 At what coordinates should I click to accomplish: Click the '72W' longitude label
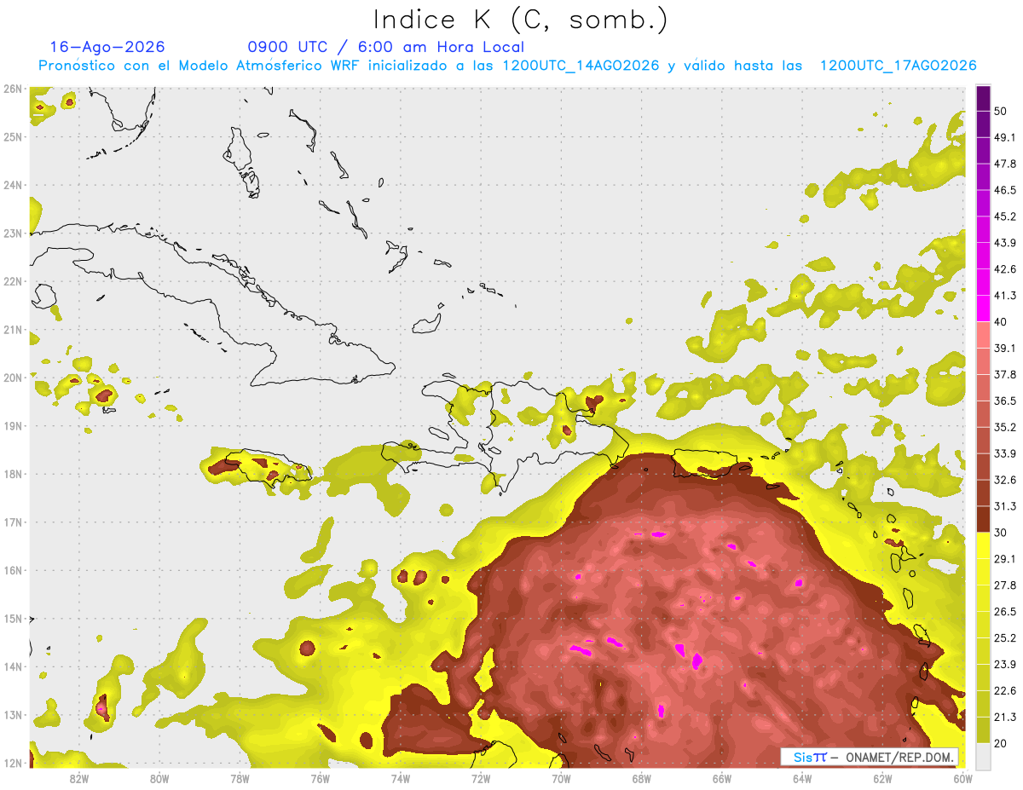tap(481, 778)
